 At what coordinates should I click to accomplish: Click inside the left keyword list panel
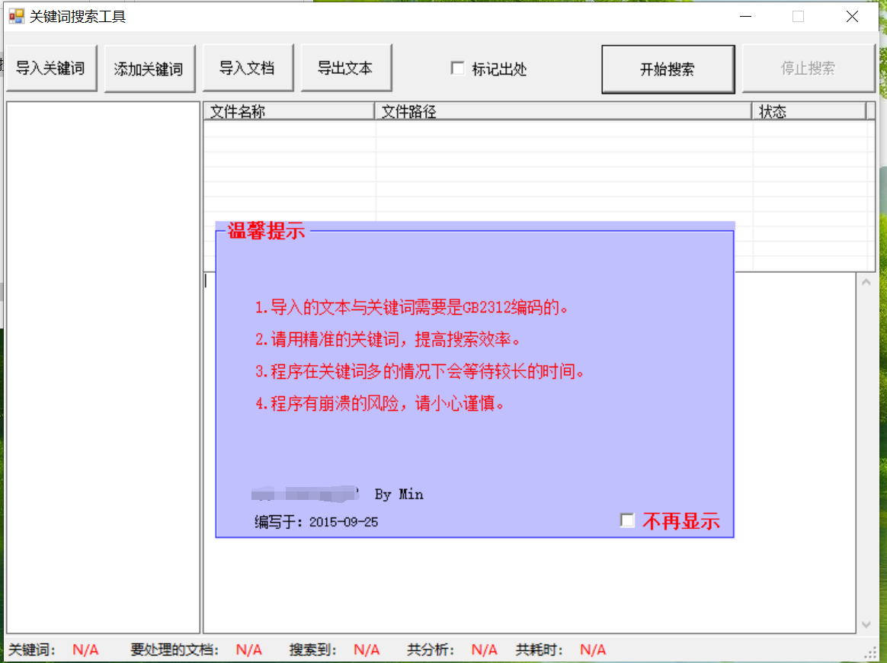103,366
